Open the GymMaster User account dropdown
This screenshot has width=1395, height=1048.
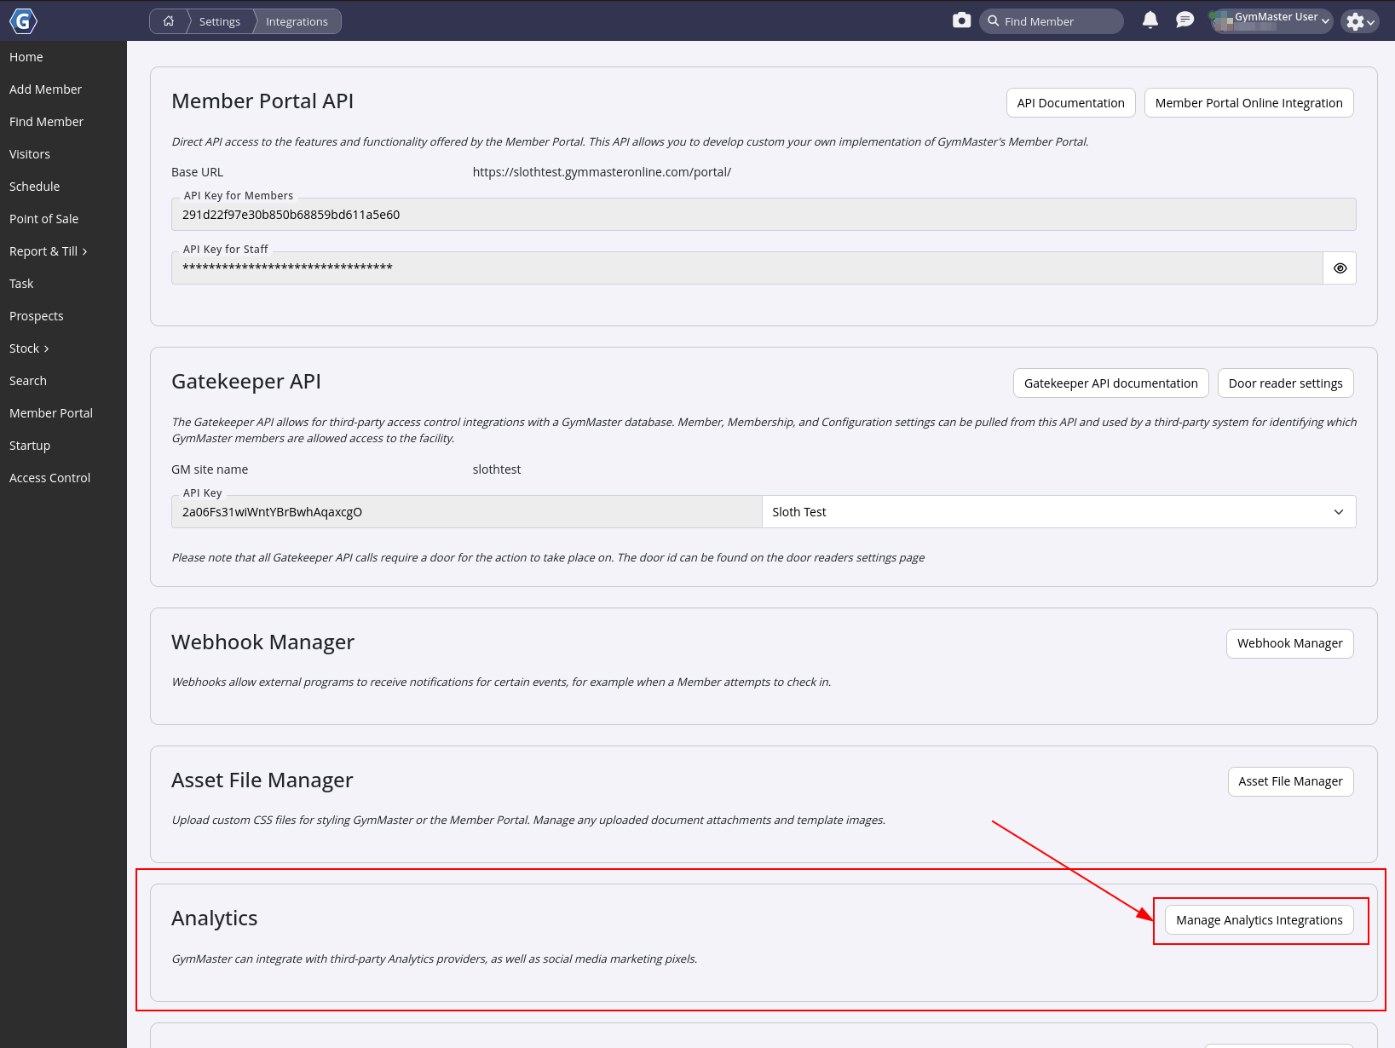[x=1272, y=20]
